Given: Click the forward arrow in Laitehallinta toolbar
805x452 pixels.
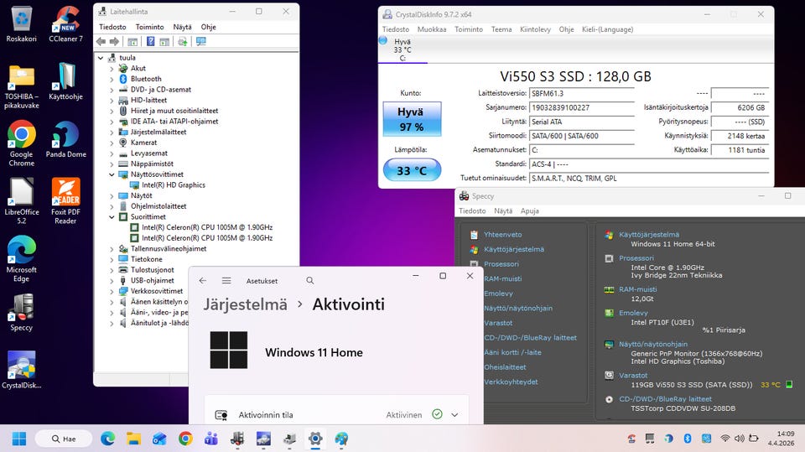Looking at the screenshot, I should pos(114,42).
